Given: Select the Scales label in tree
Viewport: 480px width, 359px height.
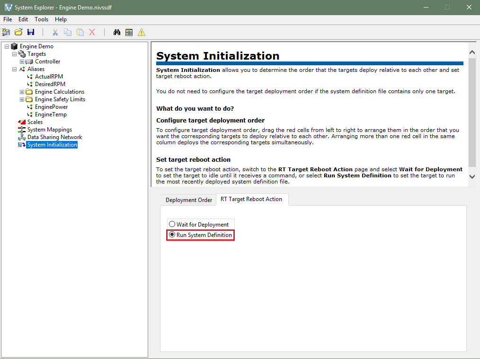Looking at the screenshot, I should pos(35,122).
